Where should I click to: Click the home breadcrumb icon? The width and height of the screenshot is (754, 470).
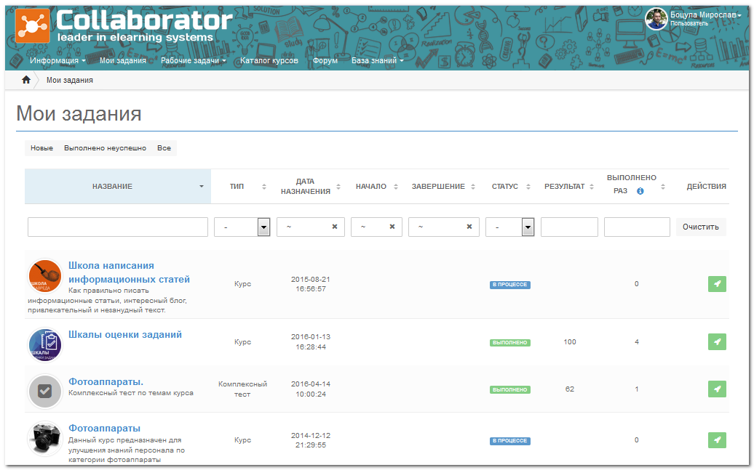(x=25, y=80)
